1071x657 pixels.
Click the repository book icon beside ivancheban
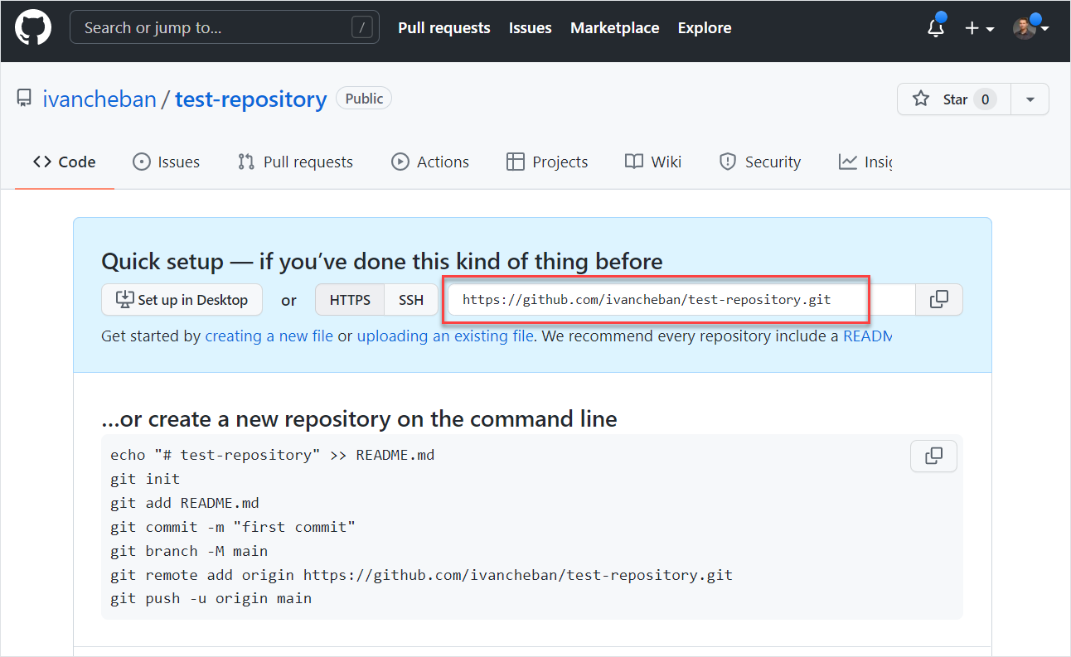(x=23, y=98)
